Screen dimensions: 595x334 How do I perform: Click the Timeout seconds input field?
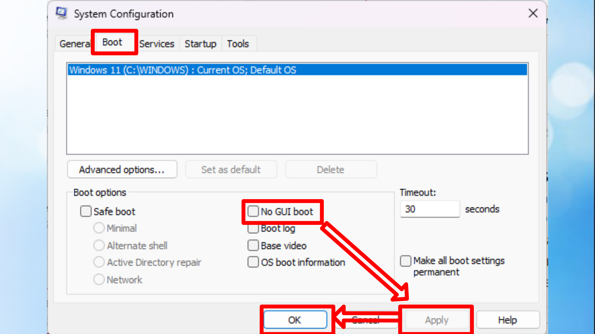430,209
